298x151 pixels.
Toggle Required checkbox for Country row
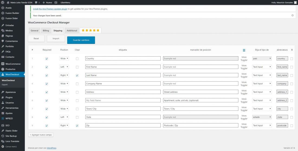click(47, 59)
